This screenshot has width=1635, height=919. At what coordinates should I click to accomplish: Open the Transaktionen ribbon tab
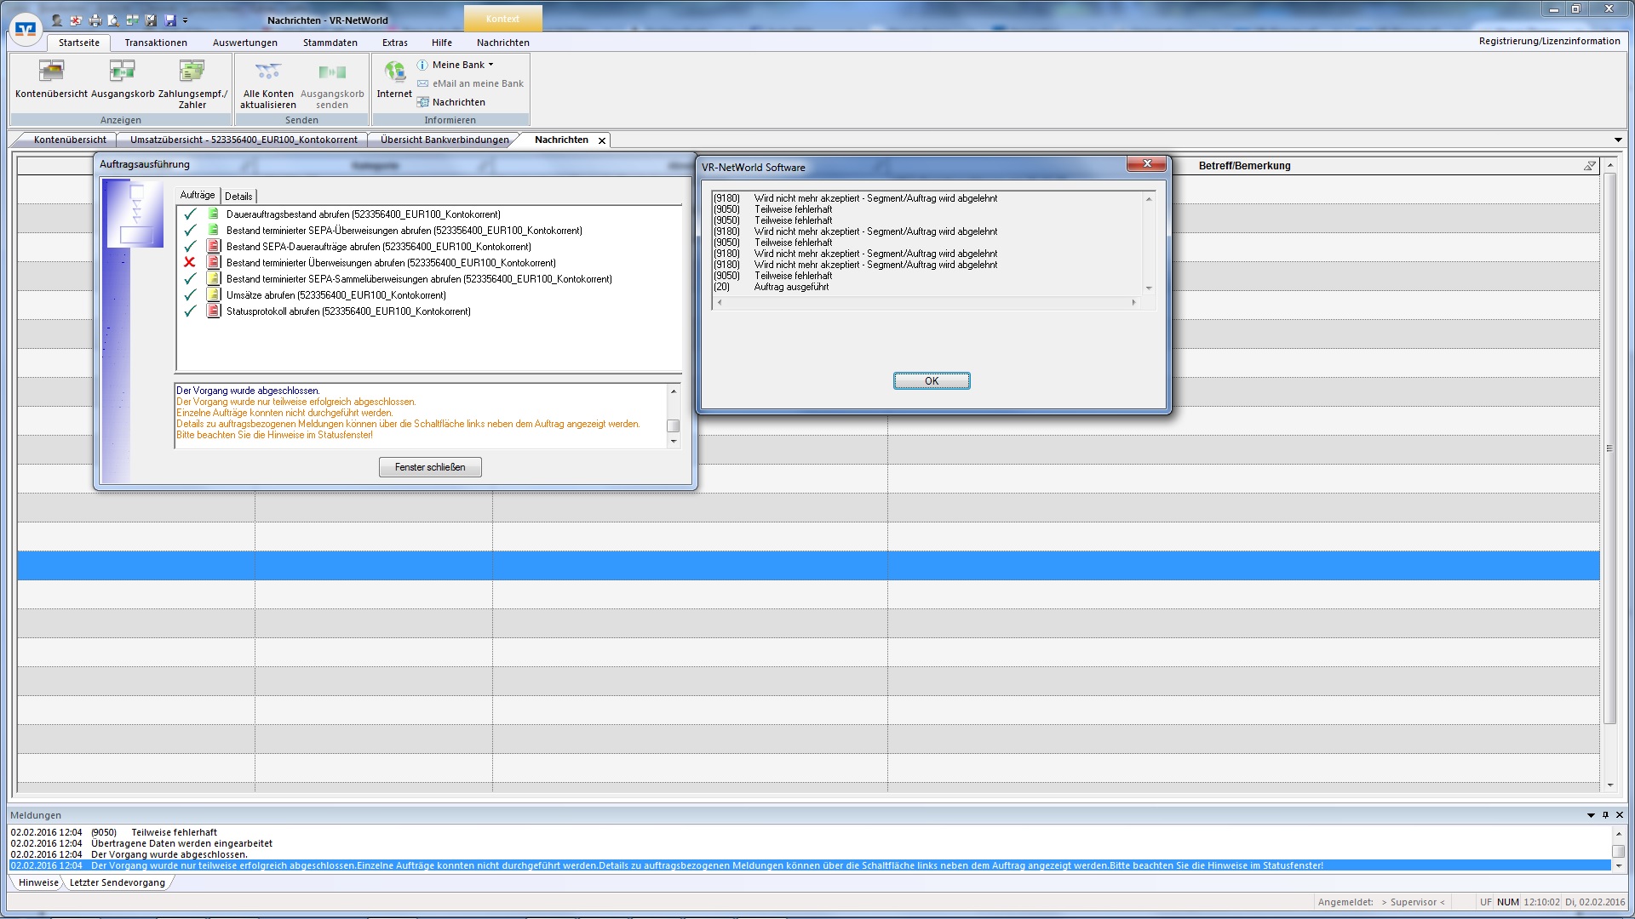156,43
